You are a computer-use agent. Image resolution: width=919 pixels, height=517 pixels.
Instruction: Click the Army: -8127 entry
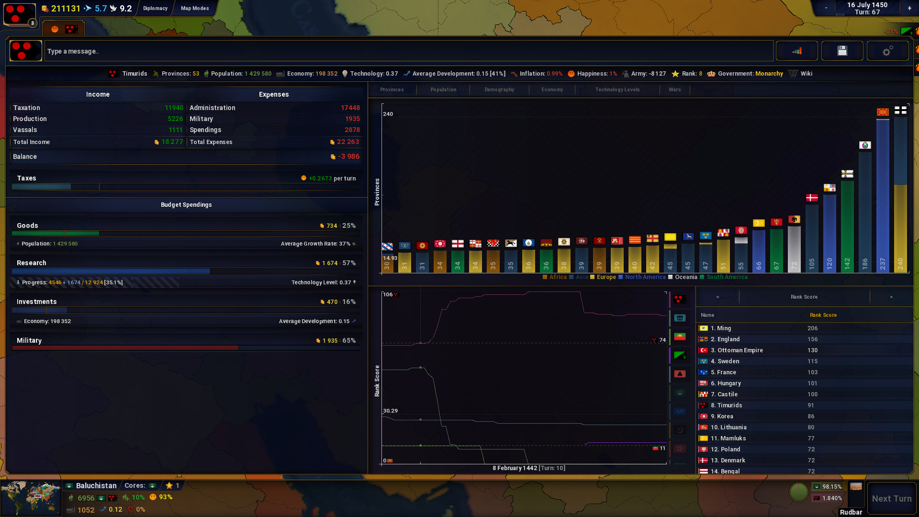click(644, 74)
